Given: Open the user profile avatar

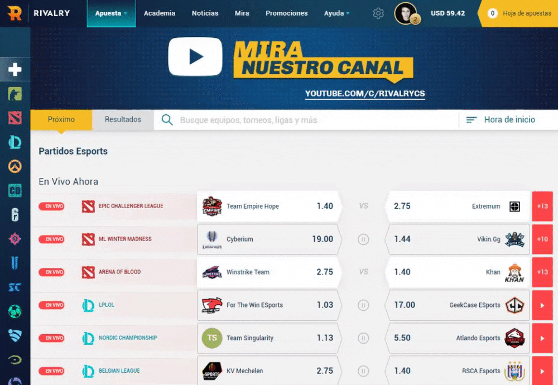Looking at the screenshot, I should [x=406, y=13].
